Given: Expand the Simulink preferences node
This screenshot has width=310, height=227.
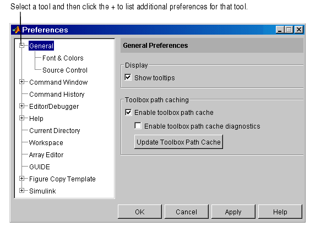Looking at the screenshot, I should 21,191.
